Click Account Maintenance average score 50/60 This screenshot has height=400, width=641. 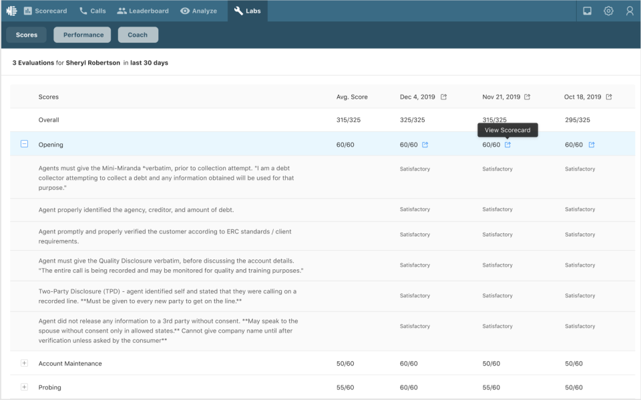tap(345, 364)
